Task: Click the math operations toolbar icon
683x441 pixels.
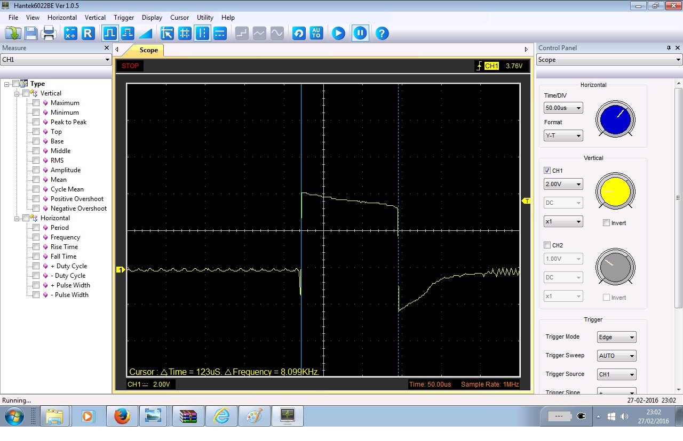Action: [70, 33]
